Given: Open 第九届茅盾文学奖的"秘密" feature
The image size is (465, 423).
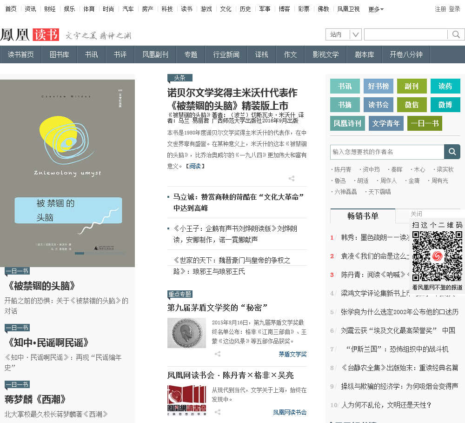Looking at the screenshot, I should (x=217, y=308).
